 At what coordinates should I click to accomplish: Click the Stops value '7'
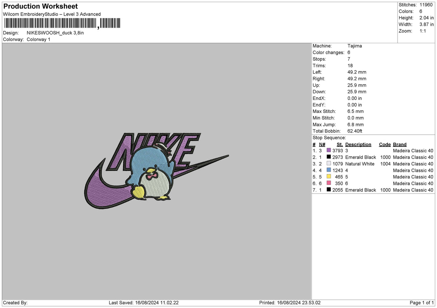349,59
